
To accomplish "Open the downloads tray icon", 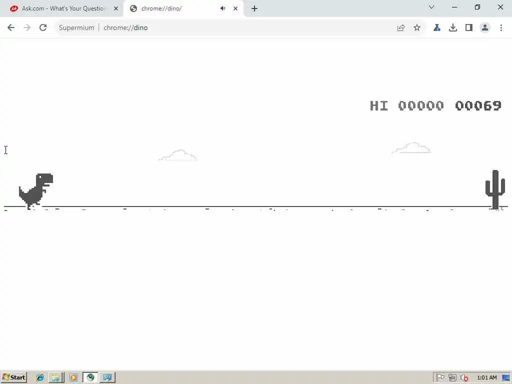I will click(x=452, y=28).
